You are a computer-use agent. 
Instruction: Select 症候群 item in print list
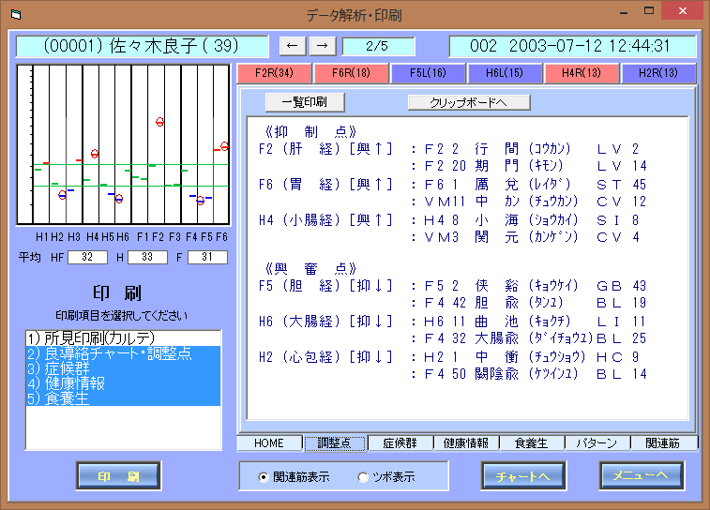point(123,368)
